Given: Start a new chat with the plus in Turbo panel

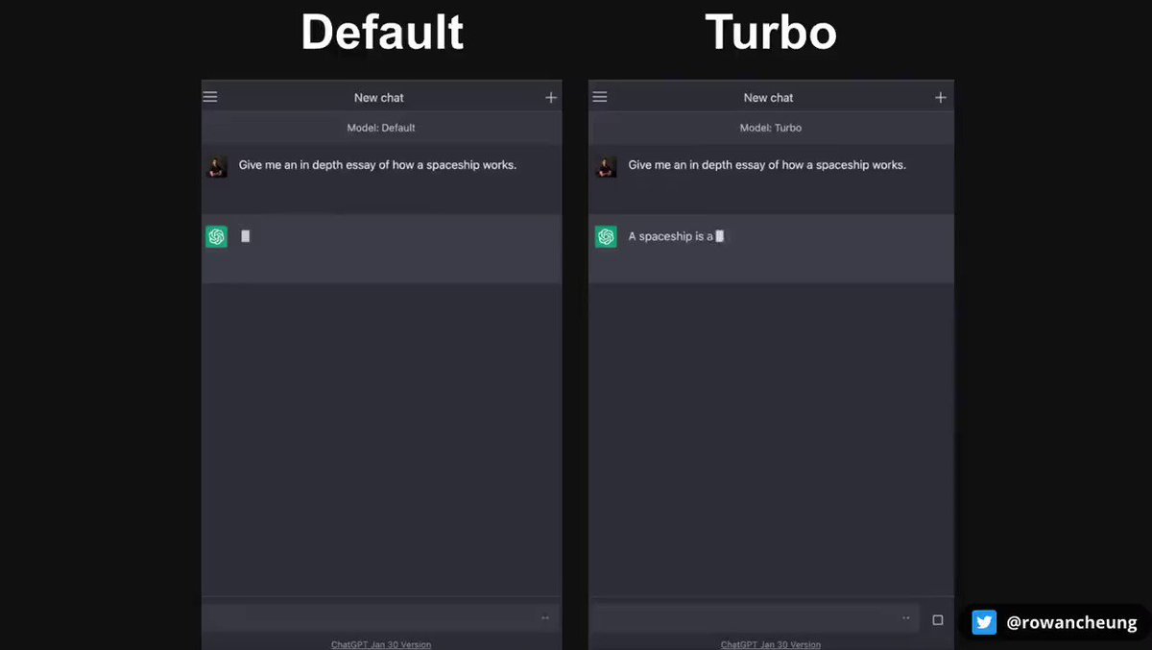Looking at the screenshot, I should (x=940, y=96).
